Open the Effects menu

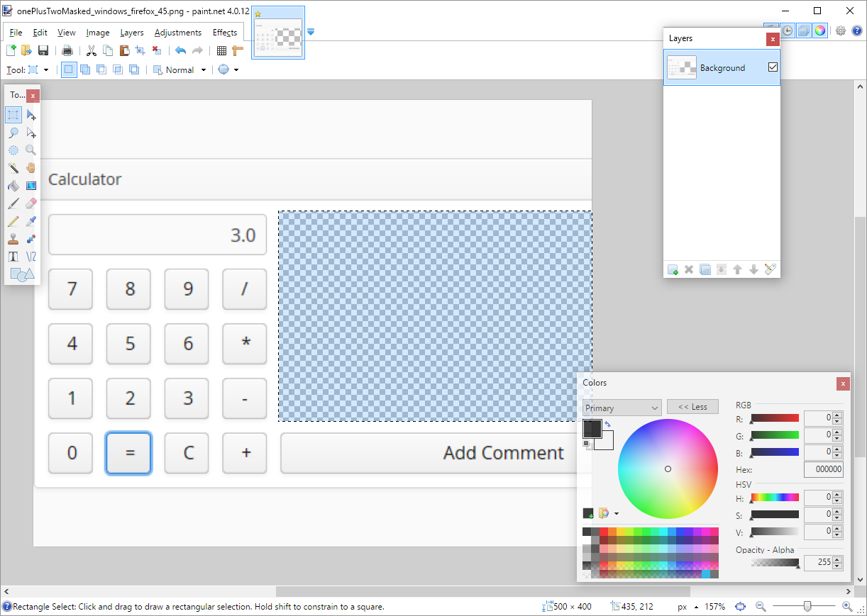click(225, 33)
